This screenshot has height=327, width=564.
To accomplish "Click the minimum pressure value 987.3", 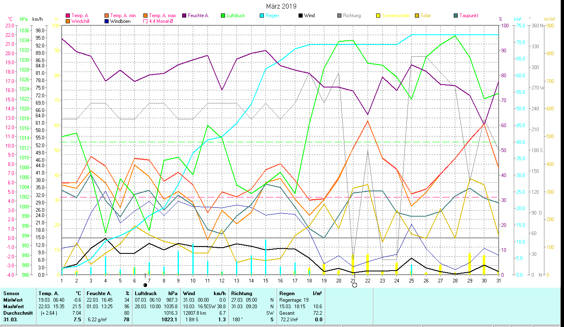I will 172,300.
